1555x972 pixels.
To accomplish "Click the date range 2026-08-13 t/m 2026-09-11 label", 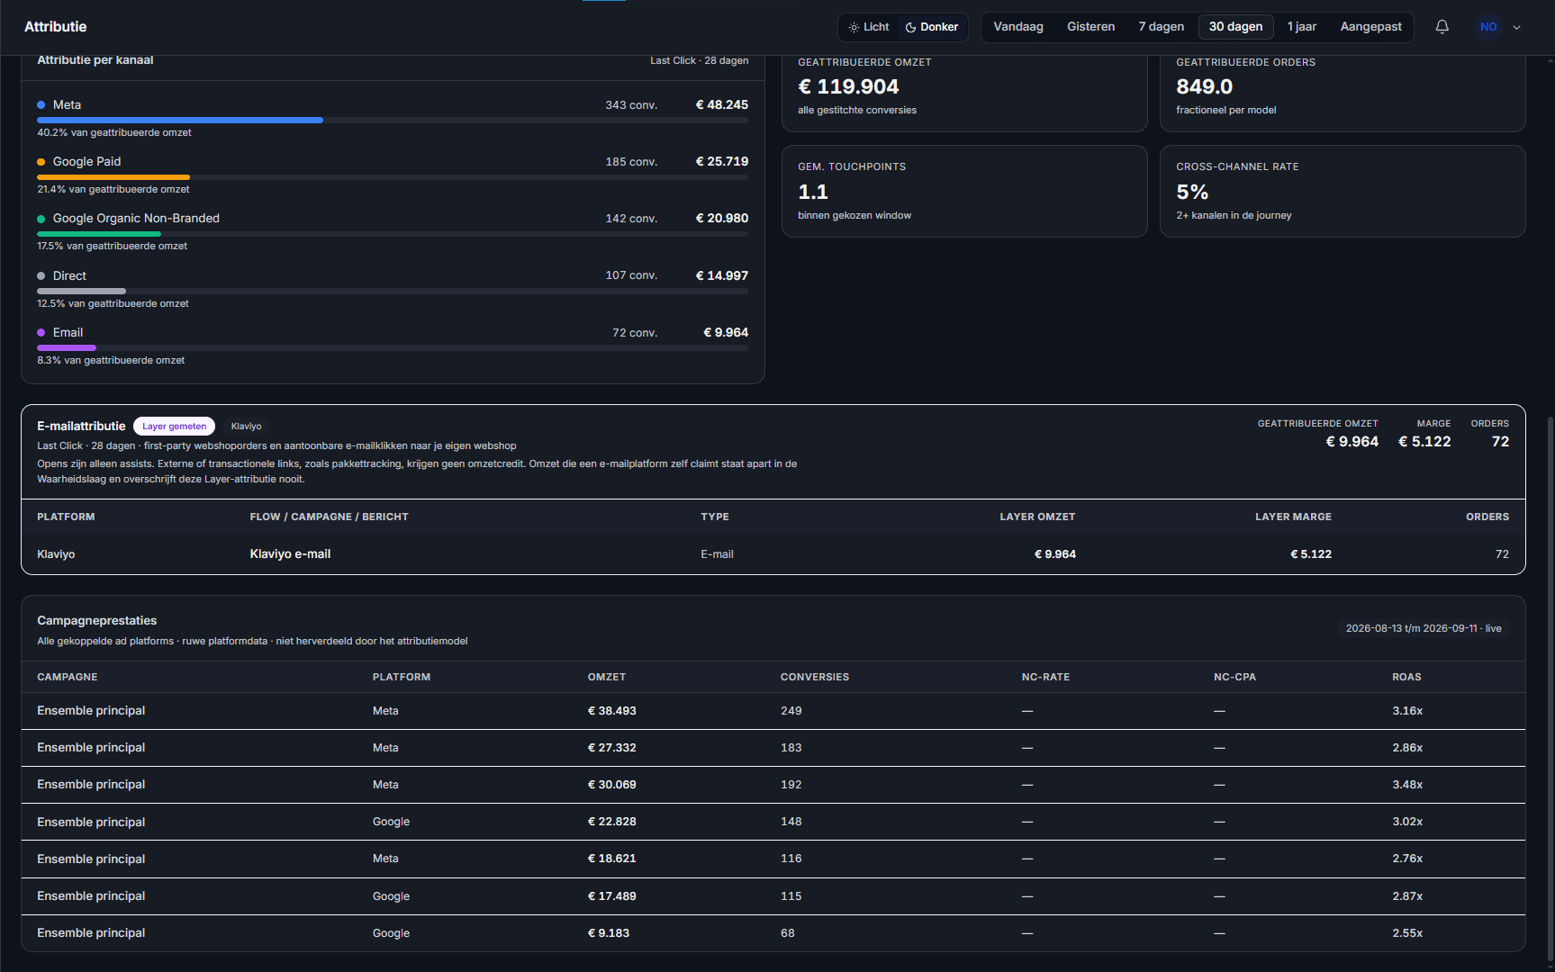I will click(1424, 629).
